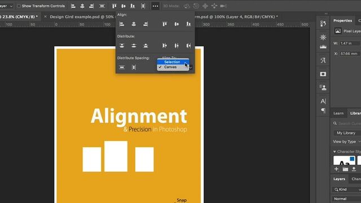Image resolution: width=361 pixels, height=203 pixels.
Task: Click Align Left Edges in options bar
Action: click(x=73, y=6)
